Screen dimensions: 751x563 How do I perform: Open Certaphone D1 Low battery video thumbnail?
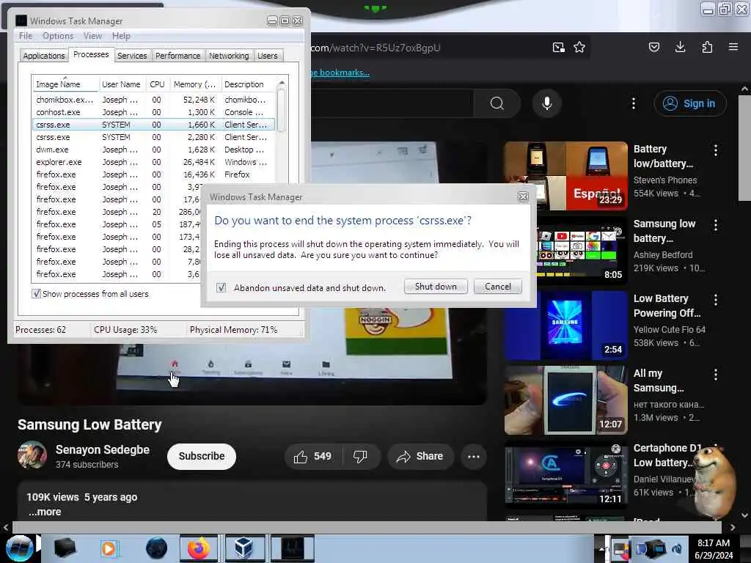[x=565, y=474]
